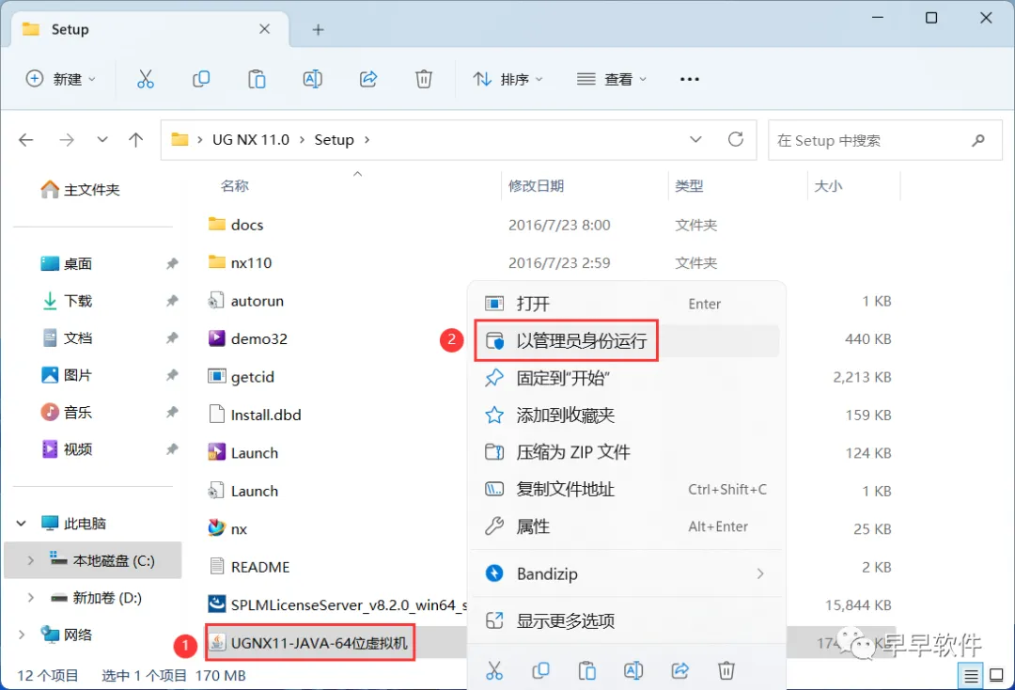The height and width of the screenshot is (690, 1015).
Task: Expand 新加卷 (D:) tree node
Action: [x=30, y=598]
